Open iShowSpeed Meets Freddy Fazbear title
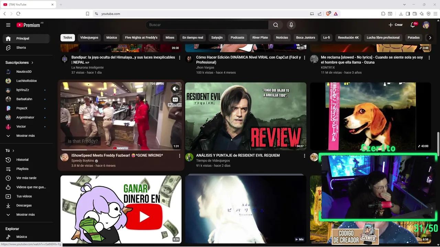This screenshot has height=247, width=440. [x=117, y=155]
